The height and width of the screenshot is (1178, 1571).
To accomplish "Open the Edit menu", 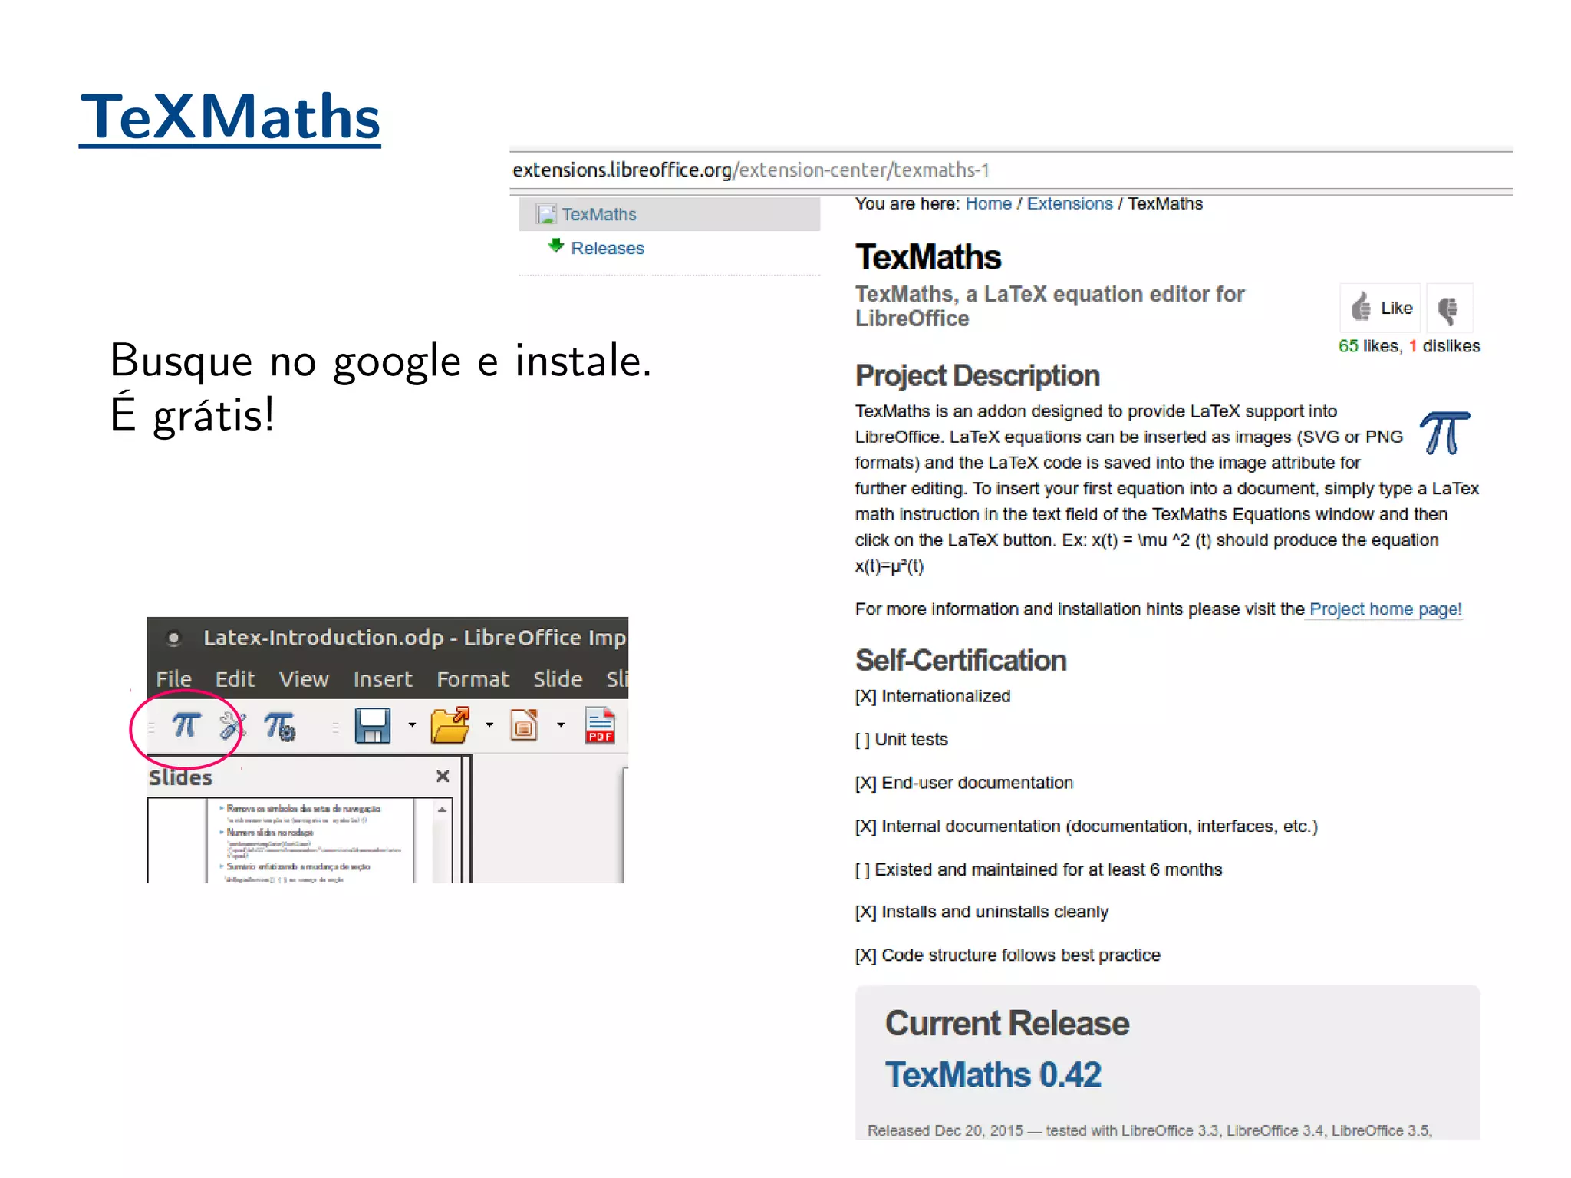I will click(x=235, y=679).
